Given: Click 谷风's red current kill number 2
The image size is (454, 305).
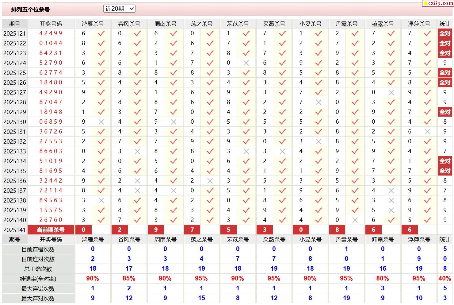Looking at the screenshot, I should click(120, 230).
